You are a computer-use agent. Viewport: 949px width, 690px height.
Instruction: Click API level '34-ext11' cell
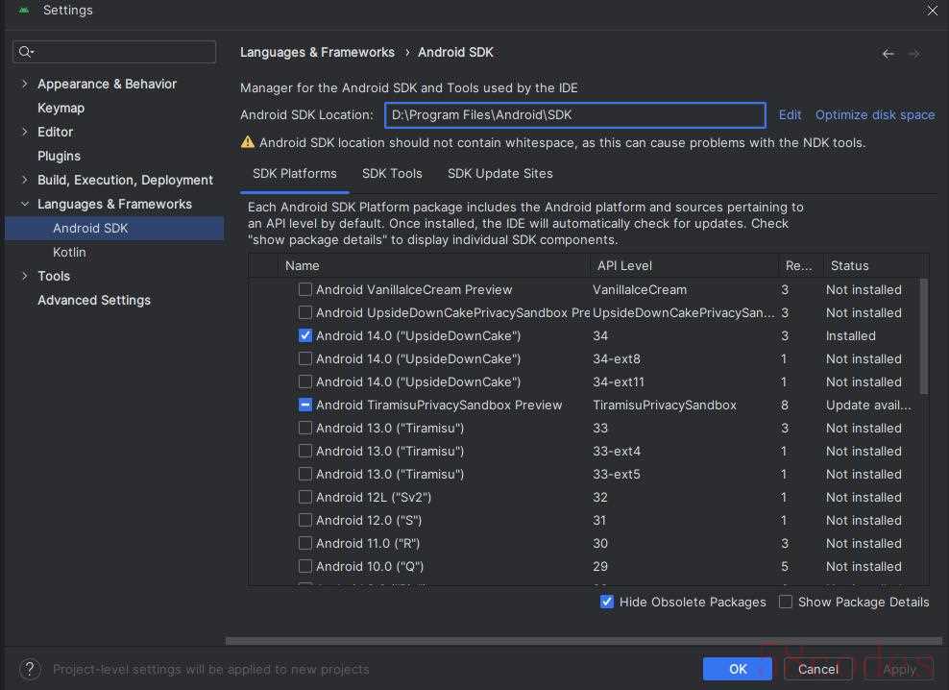click(619, 382)
